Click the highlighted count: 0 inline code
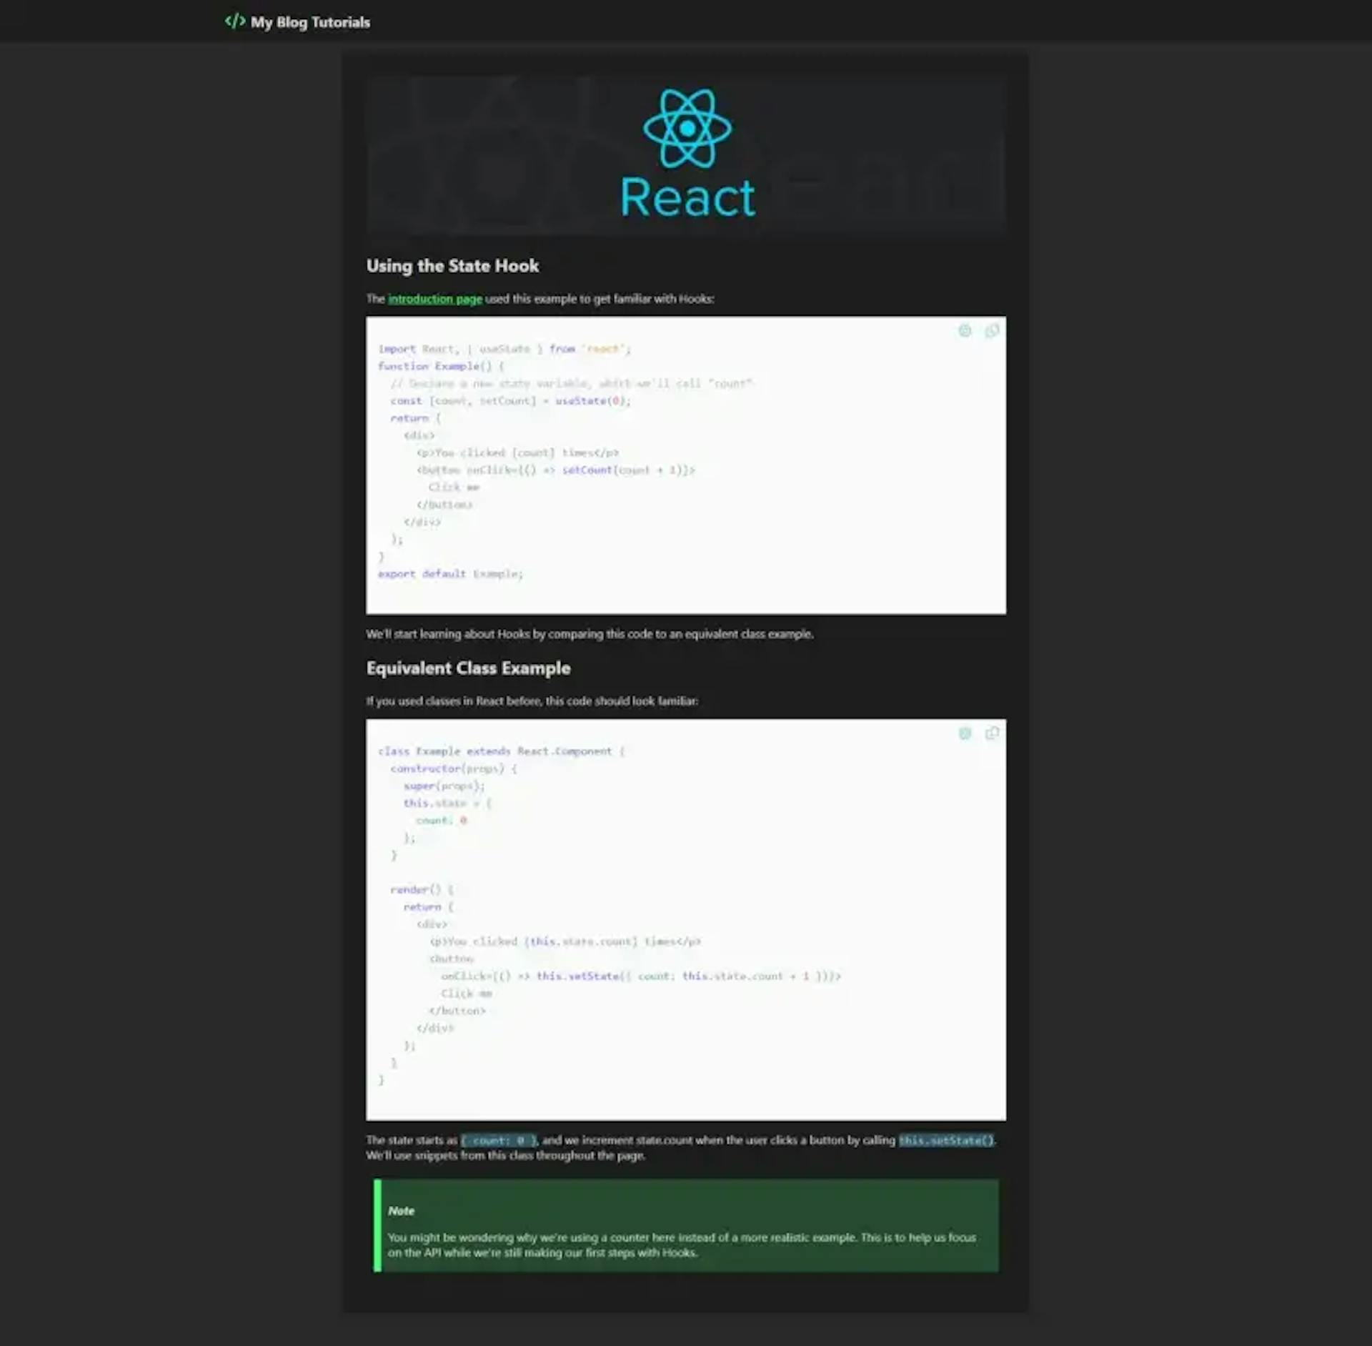 [499, 1140]
